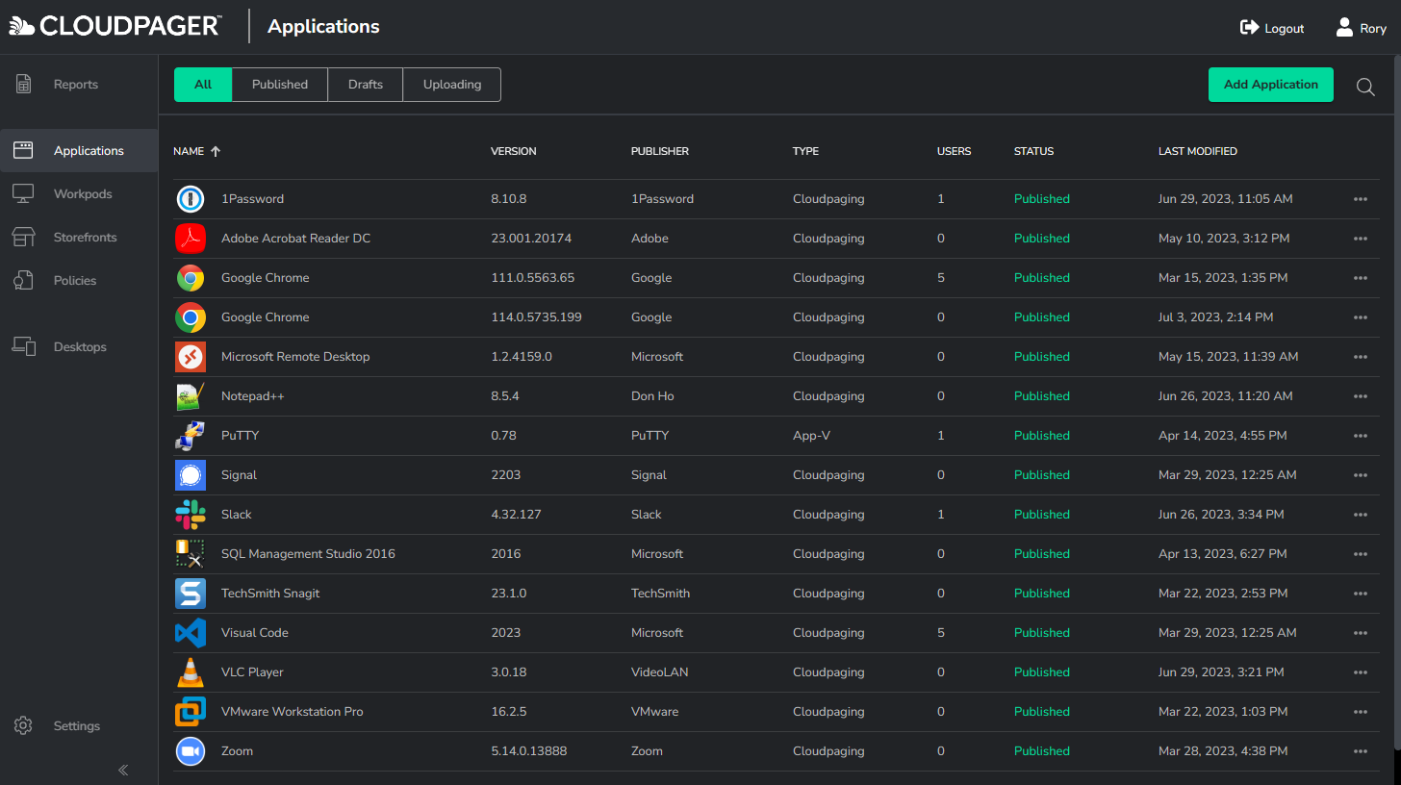Click the 1Password app icon

click(191, 199)
